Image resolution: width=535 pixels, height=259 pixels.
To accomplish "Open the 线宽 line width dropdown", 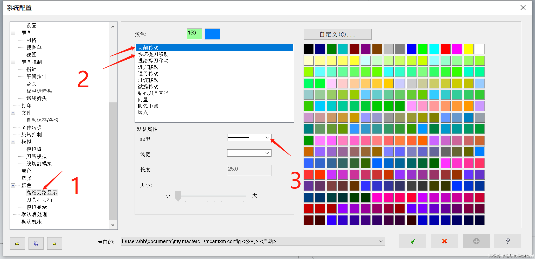I will click(x=267, y=153).
